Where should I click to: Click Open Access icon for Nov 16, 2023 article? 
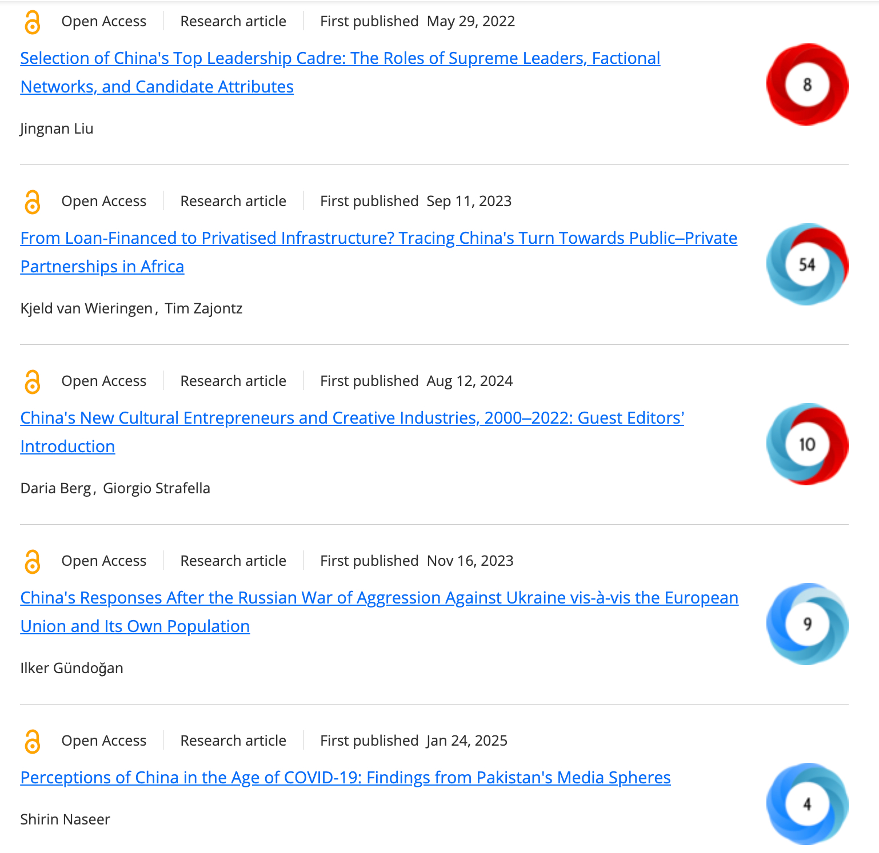point(33,562)
